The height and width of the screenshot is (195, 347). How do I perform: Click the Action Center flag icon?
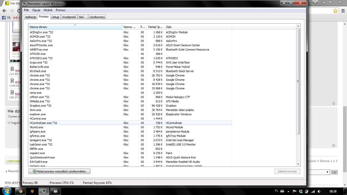295,191
